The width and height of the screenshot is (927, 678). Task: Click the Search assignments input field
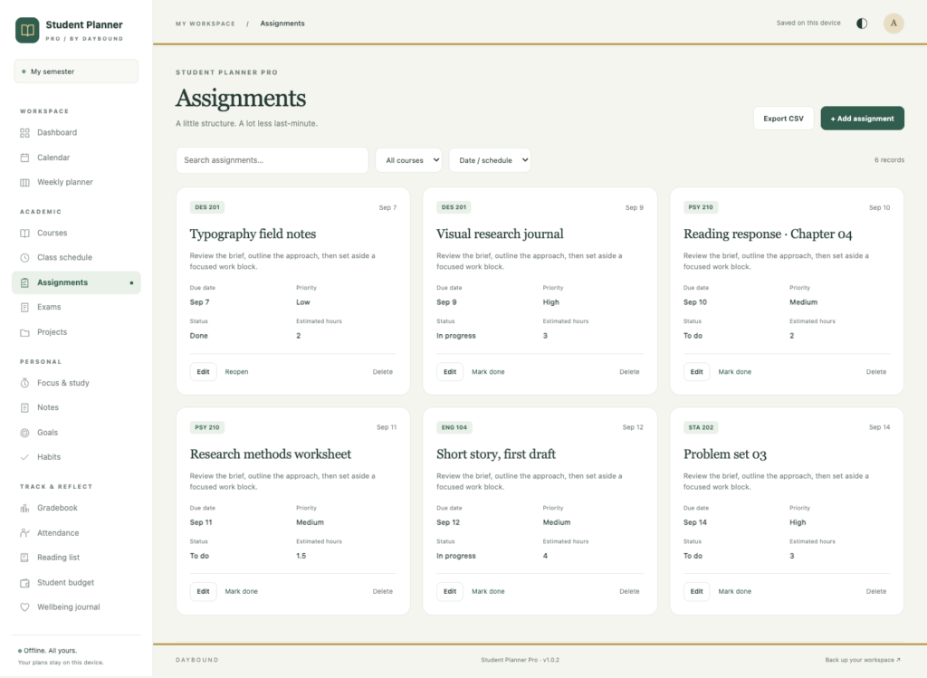click(272, 160)
